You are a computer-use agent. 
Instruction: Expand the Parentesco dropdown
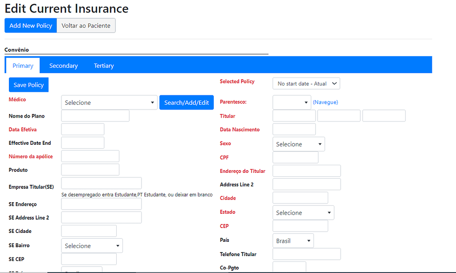coord(292,102)
